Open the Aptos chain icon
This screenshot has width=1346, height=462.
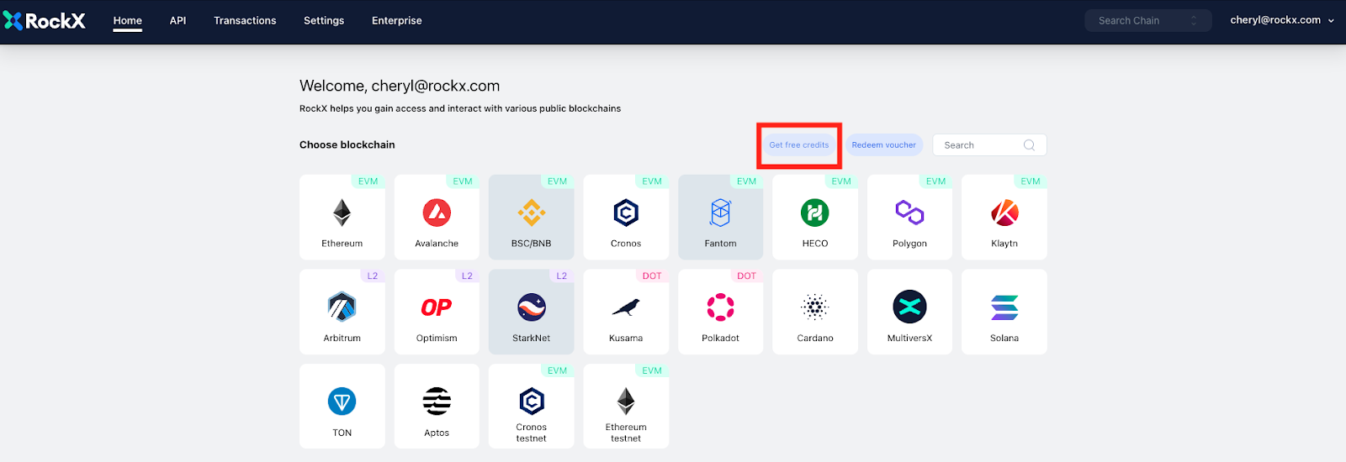click(437, 402)
